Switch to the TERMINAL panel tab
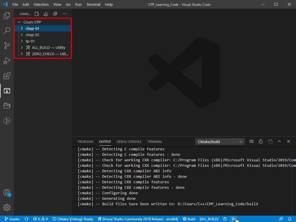Viewport: 296px width, 222px height. [x=155, y=142]
